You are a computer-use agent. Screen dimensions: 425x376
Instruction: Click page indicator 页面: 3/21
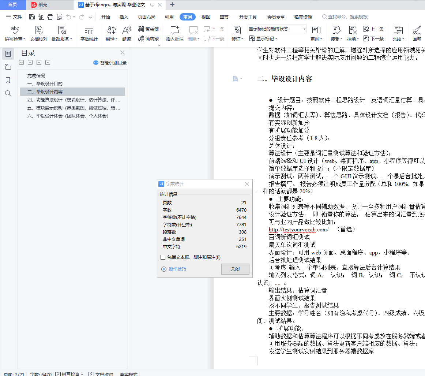pyautogui.click(x=14, y=374)
